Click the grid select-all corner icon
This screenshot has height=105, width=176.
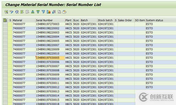5,20
